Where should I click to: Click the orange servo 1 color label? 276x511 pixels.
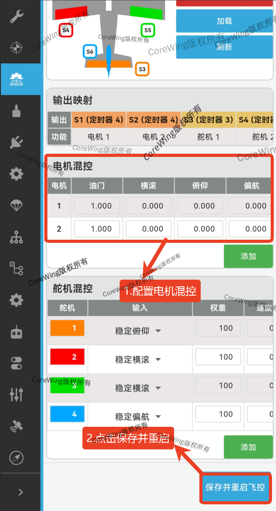[x=67, y=328]
